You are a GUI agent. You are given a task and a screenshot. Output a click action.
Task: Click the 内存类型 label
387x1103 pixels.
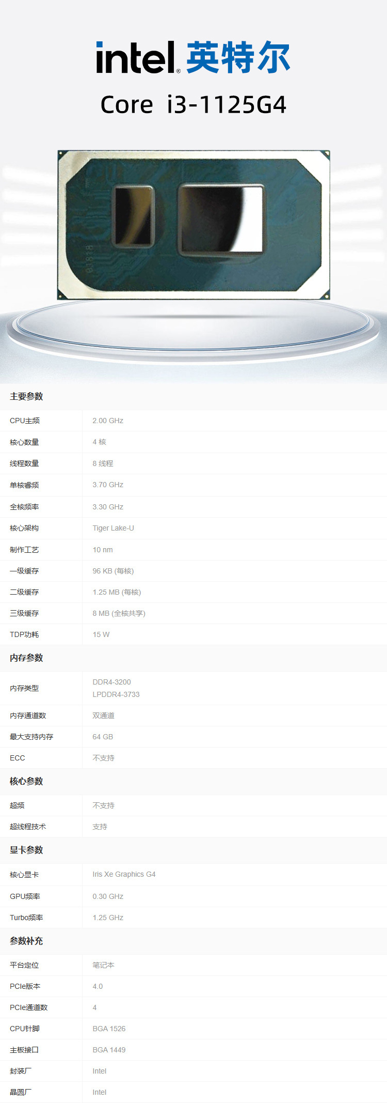[x=24, y=688]
